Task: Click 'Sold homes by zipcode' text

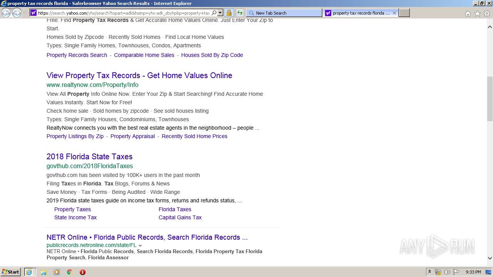Action: (121, 111)
